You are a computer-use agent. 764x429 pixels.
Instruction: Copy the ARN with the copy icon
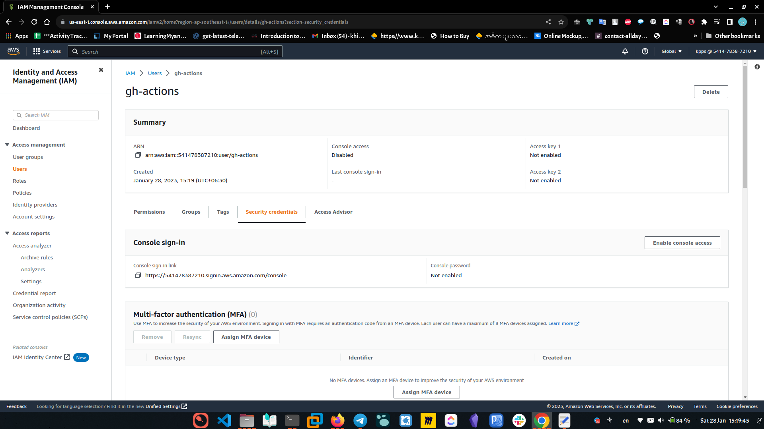[138, 155]
